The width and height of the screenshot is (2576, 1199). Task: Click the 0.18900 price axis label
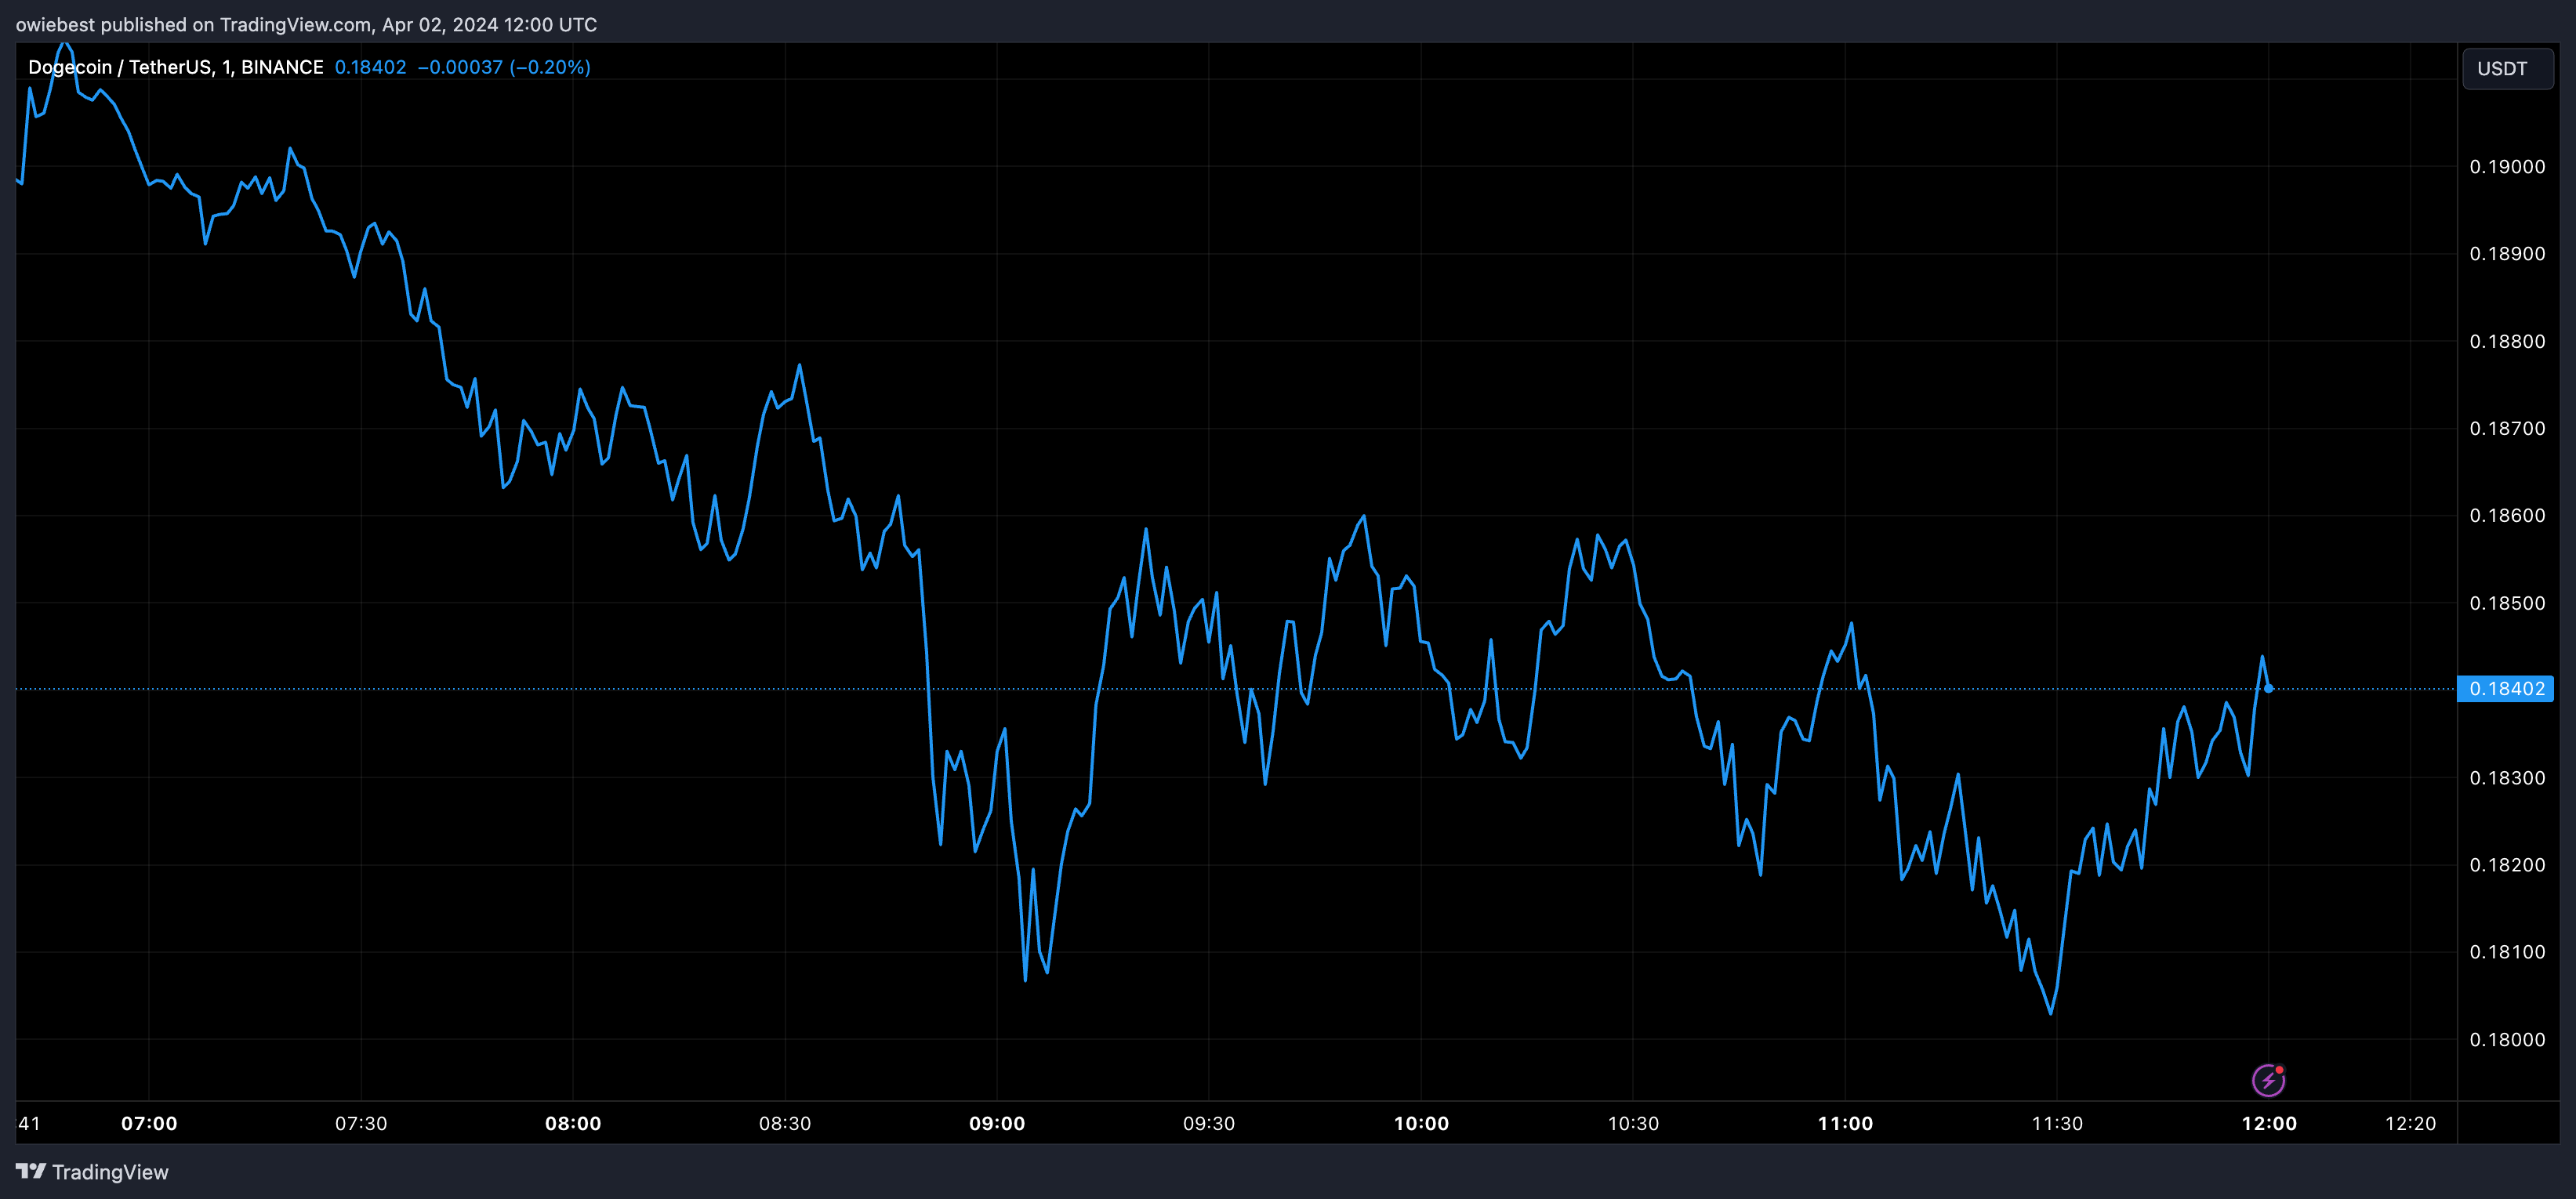pyautogui.click(x=2507, y=254)
